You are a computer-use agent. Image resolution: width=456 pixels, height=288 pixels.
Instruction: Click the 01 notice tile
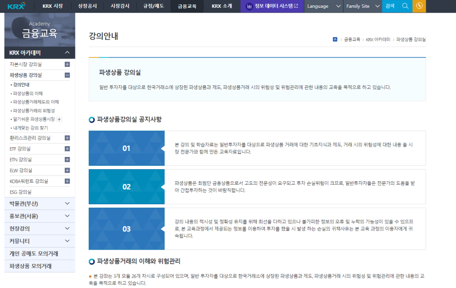coord(127,148)
